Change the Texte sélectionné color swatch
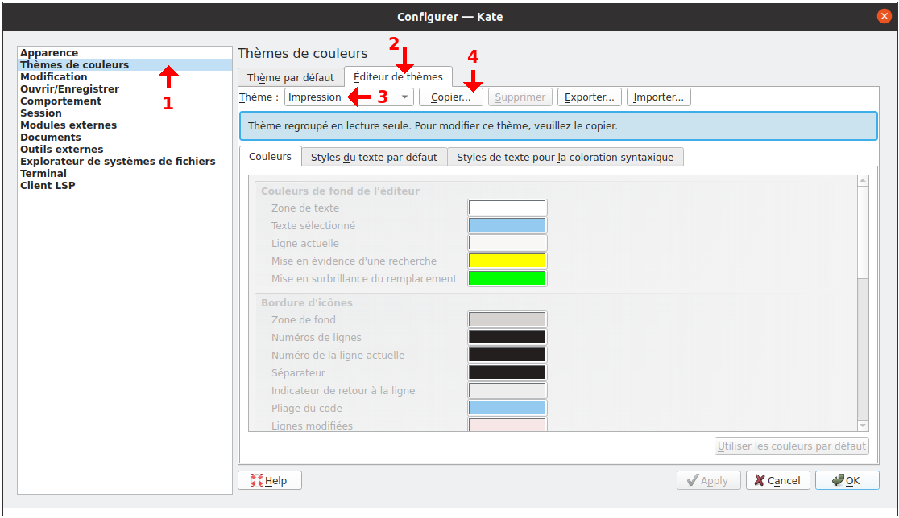Image resolution: width=899 pixels, height=518 pixels. [507, 225]
